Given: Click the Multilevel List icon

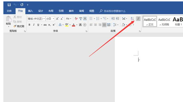Looking at the screenshot, I should tap(105, 19).
